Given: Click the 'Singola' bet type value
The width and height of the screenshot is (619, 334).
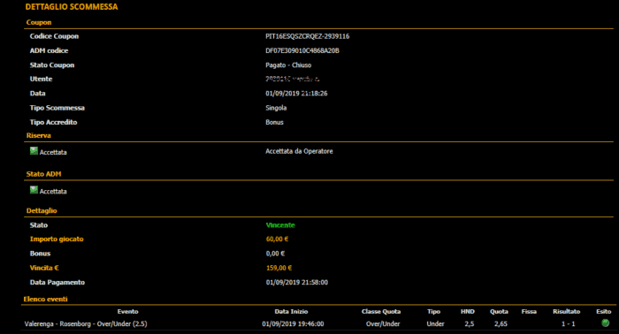Looking at the screenshot, I should 276,108.
